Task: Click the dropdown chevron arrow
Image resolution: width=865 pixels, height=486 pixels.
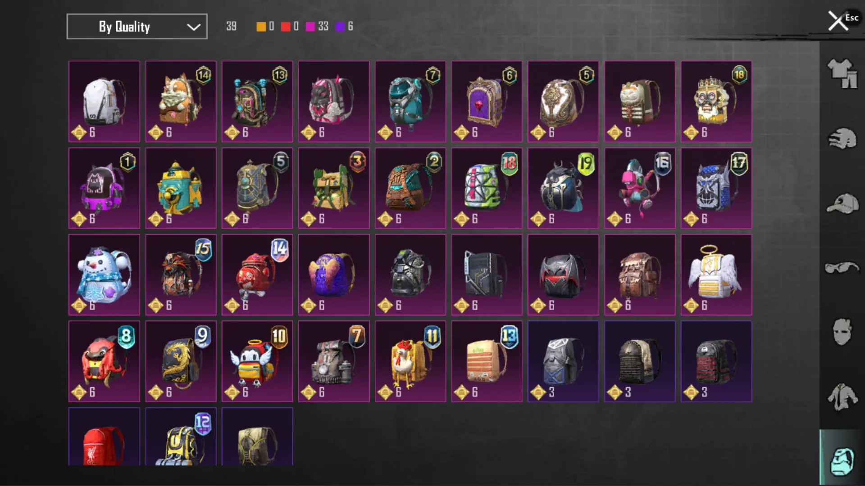Action: [194, 27]
